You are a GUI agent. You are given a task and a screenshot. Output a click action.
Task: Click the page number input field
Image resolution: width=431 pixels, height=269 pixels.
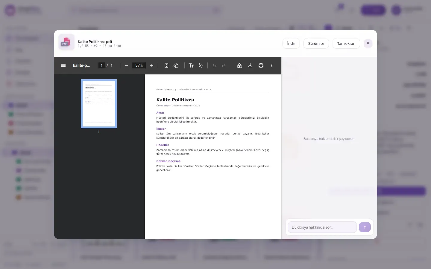click(x=102, y=65)
